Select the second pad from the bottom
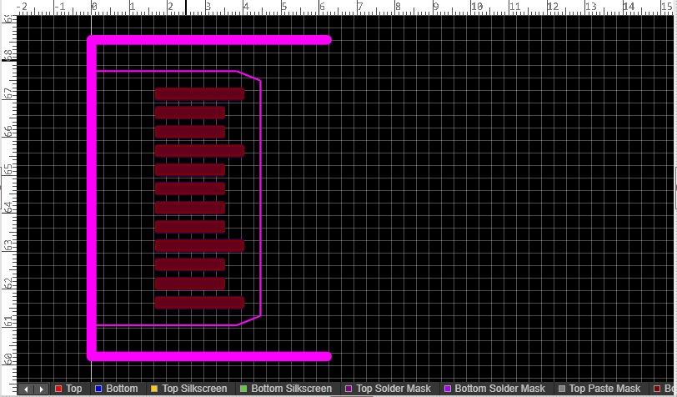The width and height of the screenshot is (677, 397). coord(190,284)
